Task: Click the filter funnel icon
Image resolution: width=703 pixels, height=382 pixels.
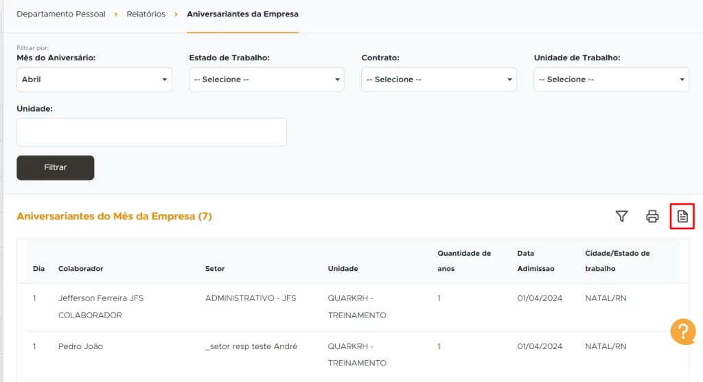Action: pos(621,217)
